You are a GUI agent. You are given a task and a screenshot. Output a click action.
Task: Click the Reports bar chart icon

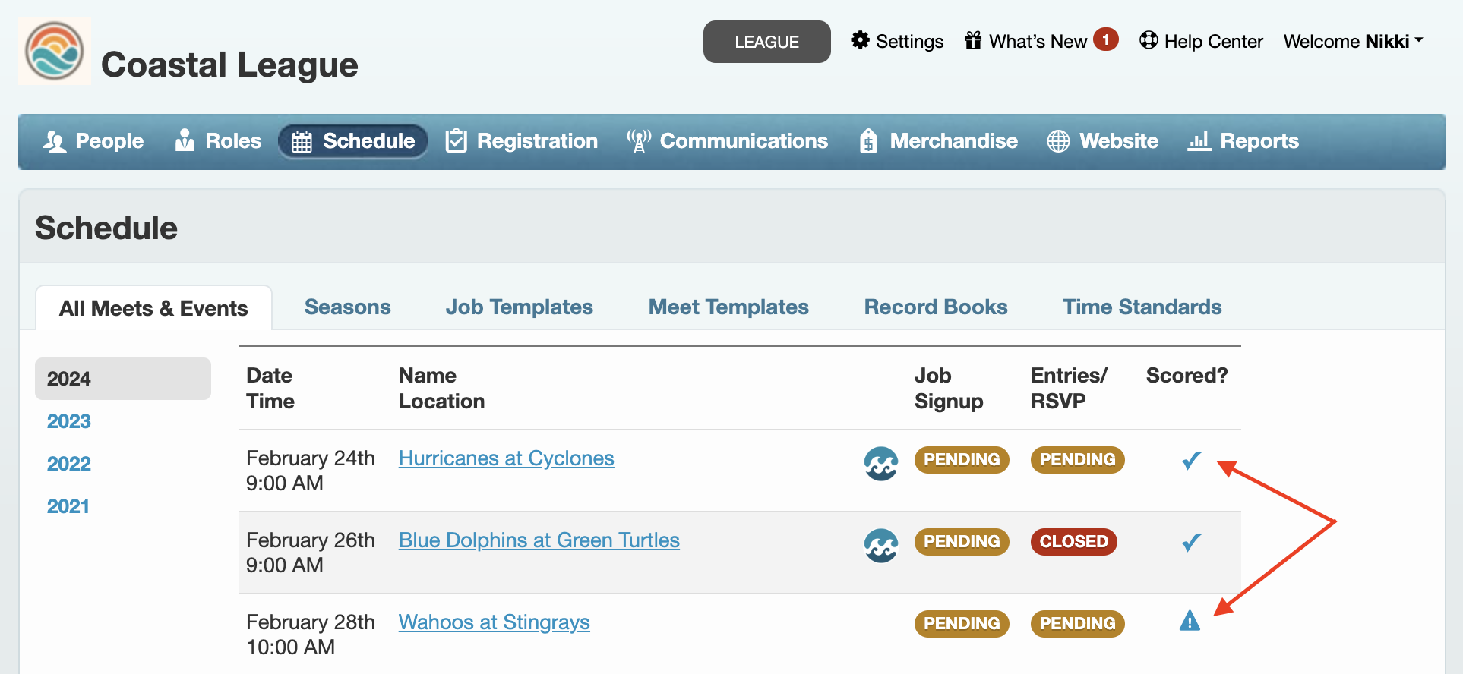1199,141
